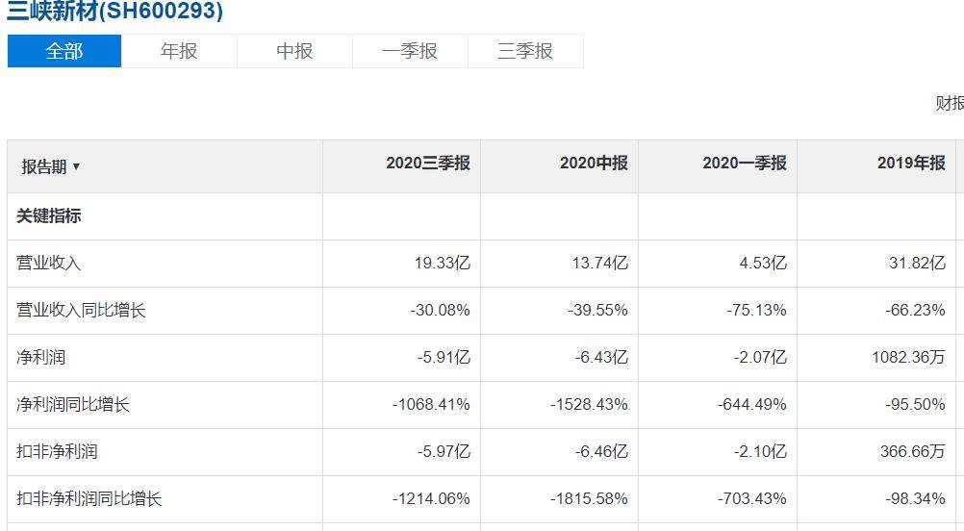The height and width of the screenshot is (531, 964).
Task: Select the 扣非净利润同比增长 row label
Action: pos(89,498)
